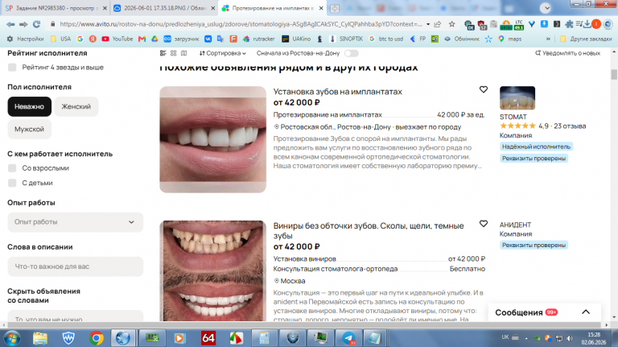
Task: Go back with the browser back arrow
Action: [x=10, y=24]
